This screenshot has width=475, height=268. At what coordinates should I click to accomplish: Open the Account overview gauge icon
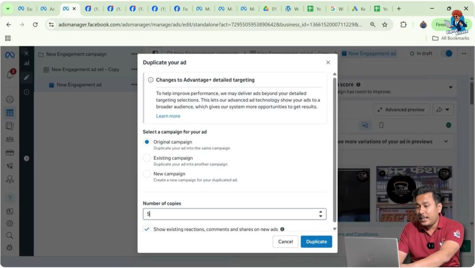click(10, 100)
